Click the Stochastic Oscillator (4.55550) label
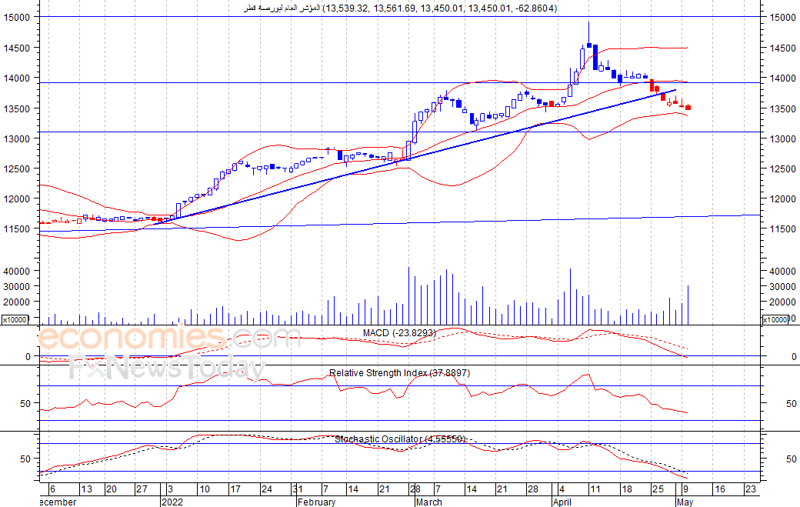The image size is (800, 507). (400, 439)
